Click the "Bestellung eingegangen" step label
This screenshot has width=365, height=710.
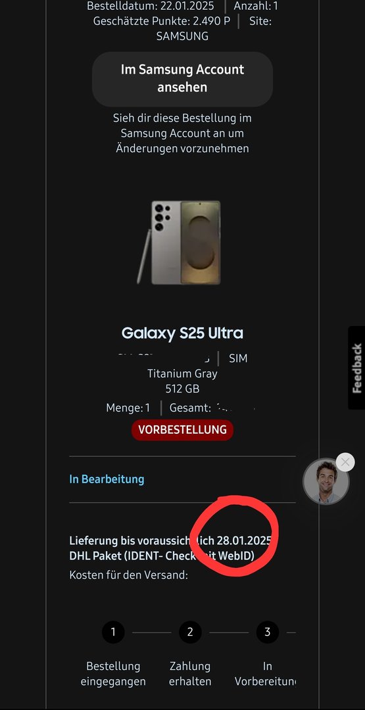[x=113, y=674]
